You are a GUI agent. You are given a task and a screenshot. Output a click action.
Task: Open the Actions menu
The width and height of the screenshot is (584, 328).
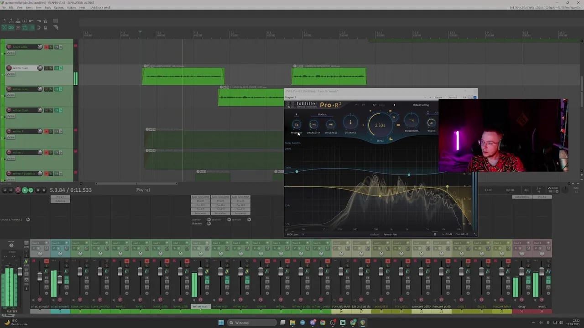coord(72,7)
